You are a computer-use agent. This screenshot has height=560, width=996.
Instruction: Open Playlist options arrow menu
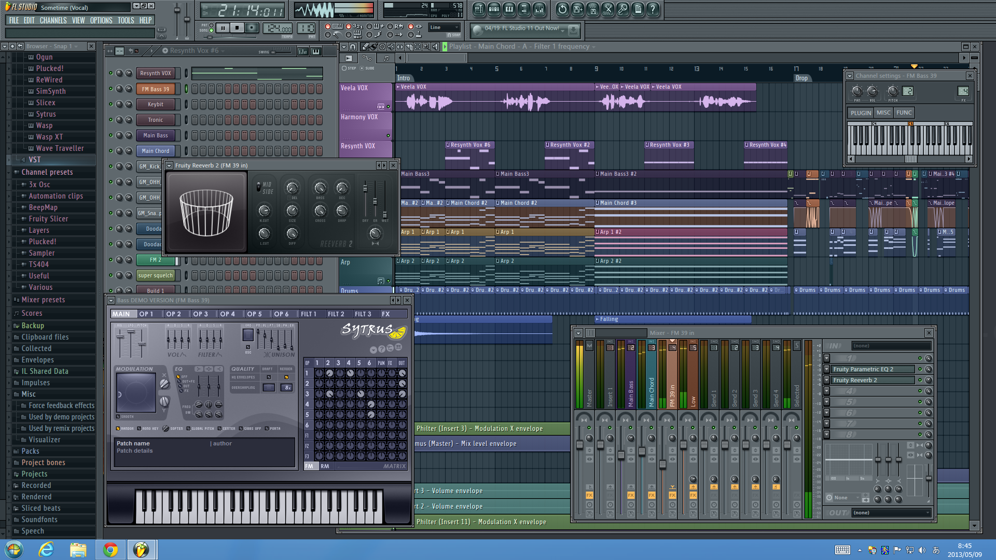pyautogui.click(x=343, y=47)
